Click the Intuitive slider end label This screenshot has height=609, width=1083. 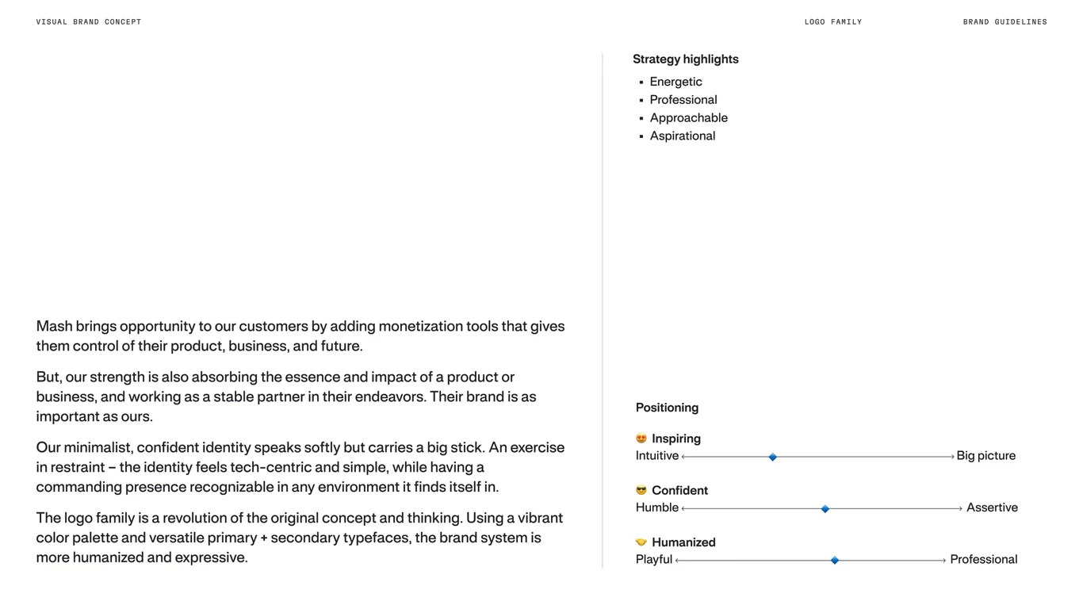coord(657,456)
